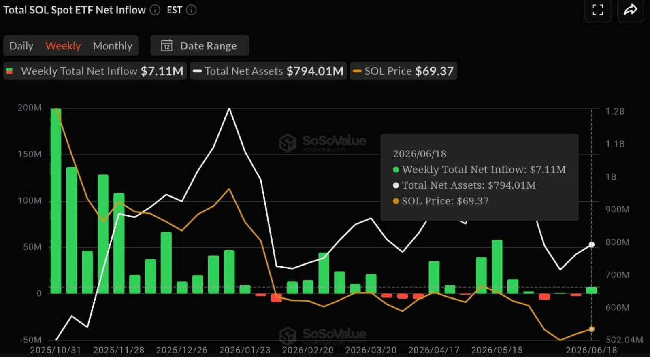Toggle the SOL Price legend series
The width and height of the screenshot is (650, 357).
pyautogui.click(x=403, y=71)
